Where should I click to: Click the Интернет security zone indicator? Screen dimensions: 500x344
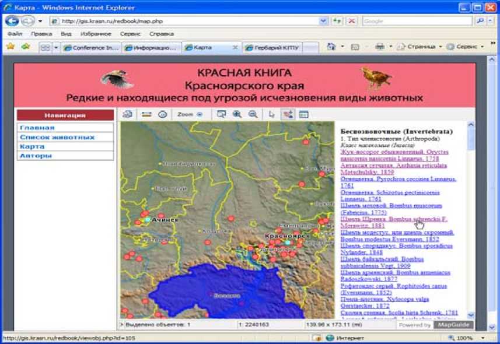[x=345, y=338]
